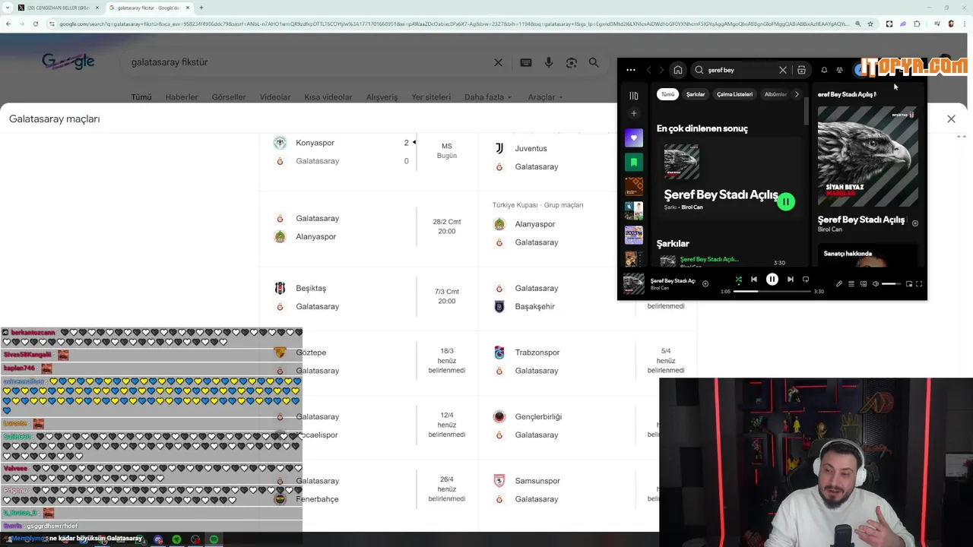Click the Google logo
The image size is (973, 547).
pos(68,62)
